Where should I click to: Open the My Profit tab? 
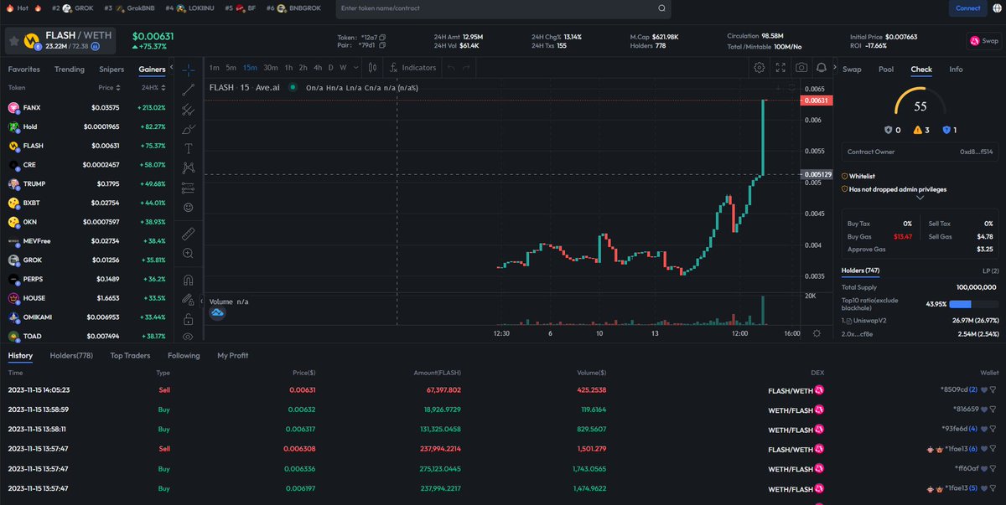(232, 355)
